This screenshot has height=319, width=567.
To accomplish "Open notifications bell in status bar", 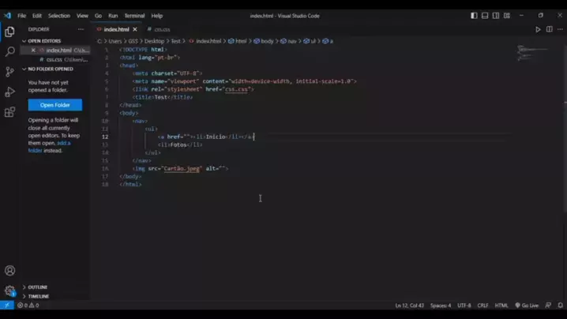I will click(560, 306).
